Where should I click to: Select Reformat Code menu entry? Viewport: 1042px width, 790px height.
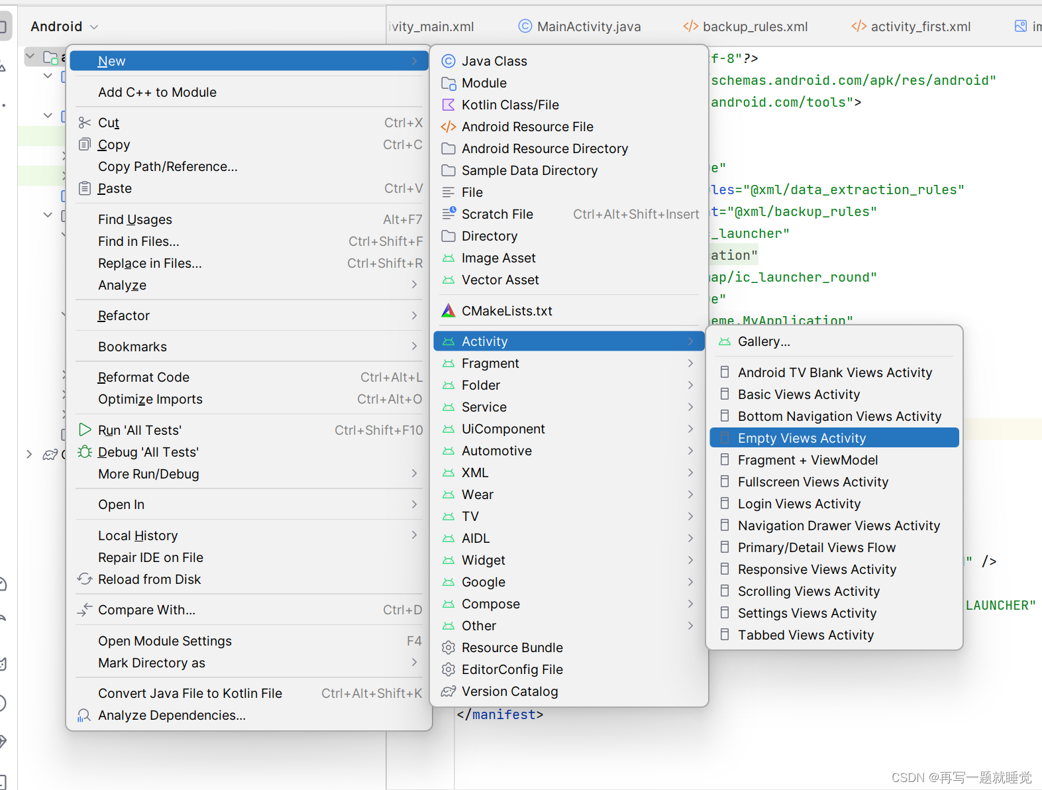[249, 377]
